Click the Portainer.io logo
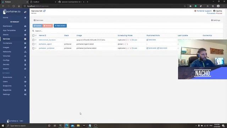227x128 pixels. pos(12,12)
